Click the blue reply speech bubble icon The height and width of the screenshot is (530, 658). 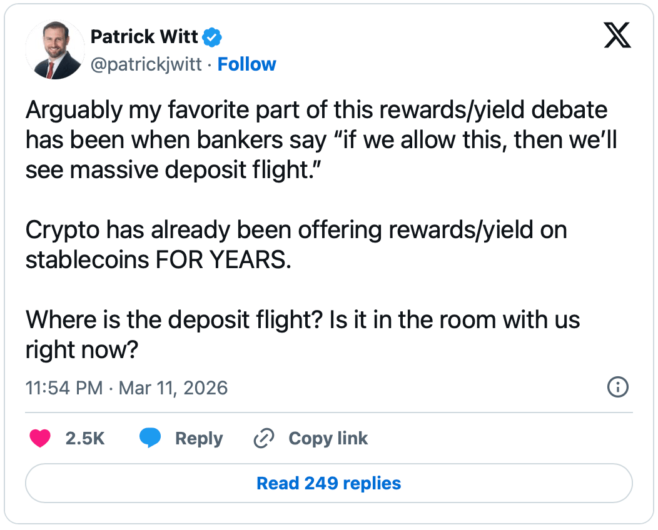click(x=150, y=439)
